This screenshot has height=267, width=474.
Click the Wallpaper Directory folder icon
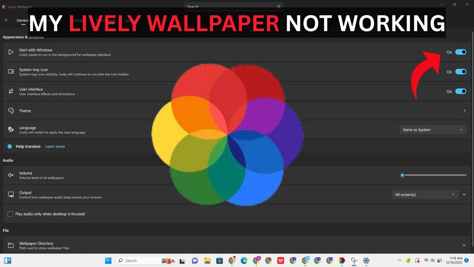coord(11,245)
